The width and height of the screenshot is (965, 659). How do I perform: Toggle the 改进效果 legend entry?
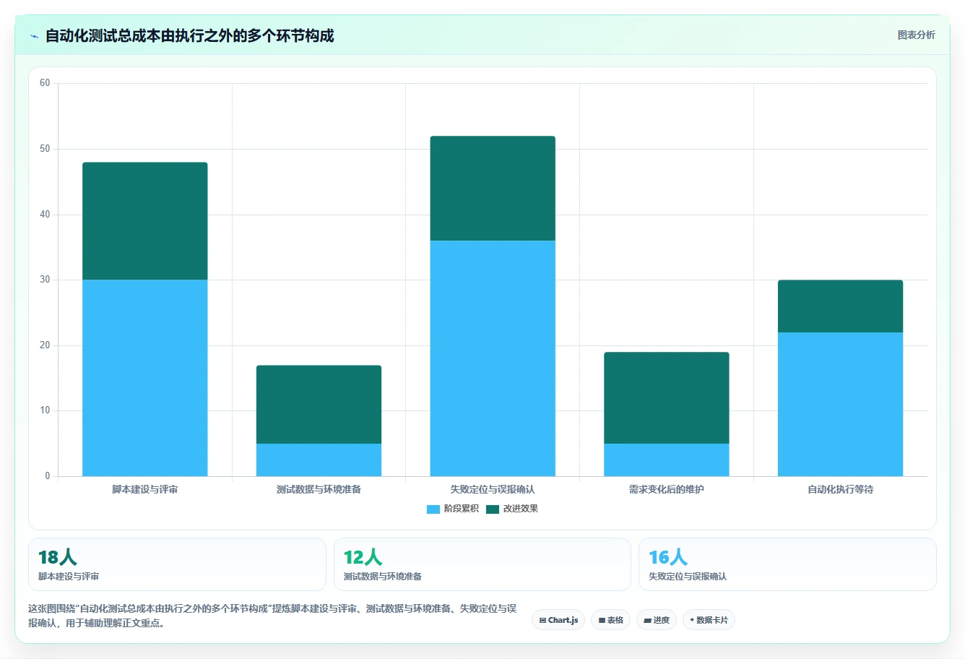point(512,509)
